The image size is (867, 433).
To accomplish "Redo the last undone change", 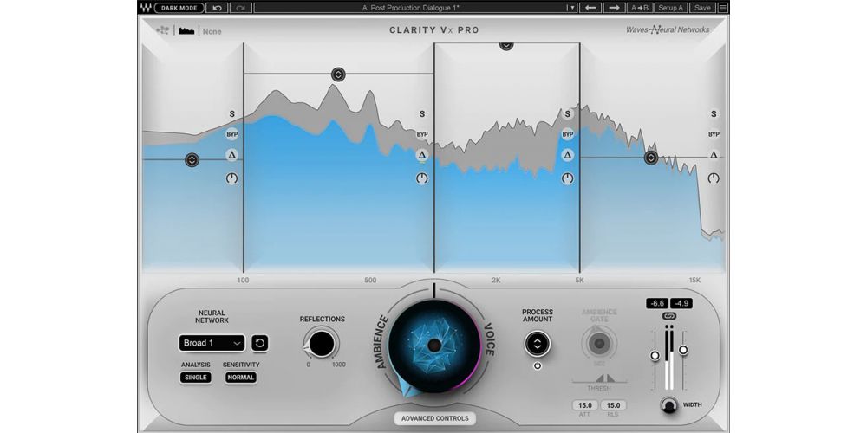I will click(x=241, y=8).
